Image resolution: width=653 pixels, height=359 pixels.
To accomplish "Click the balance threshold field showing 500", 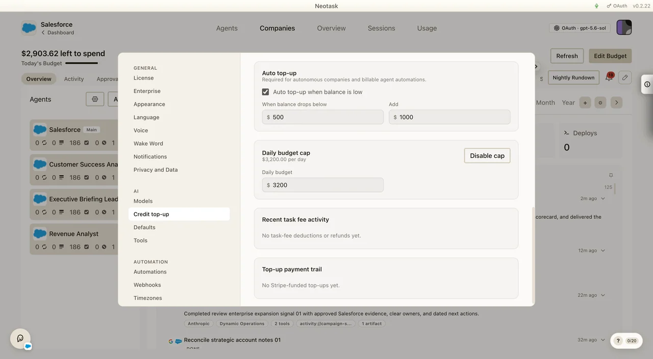I will point(323,117).
